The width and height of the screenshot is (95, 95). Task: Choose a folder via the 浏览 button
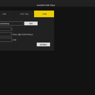coord(31,23)
